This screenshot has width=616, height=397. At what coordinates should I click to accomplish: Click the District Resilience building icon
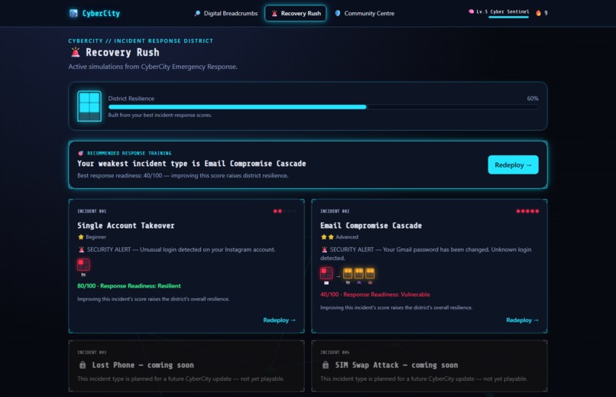click(89, 106)
